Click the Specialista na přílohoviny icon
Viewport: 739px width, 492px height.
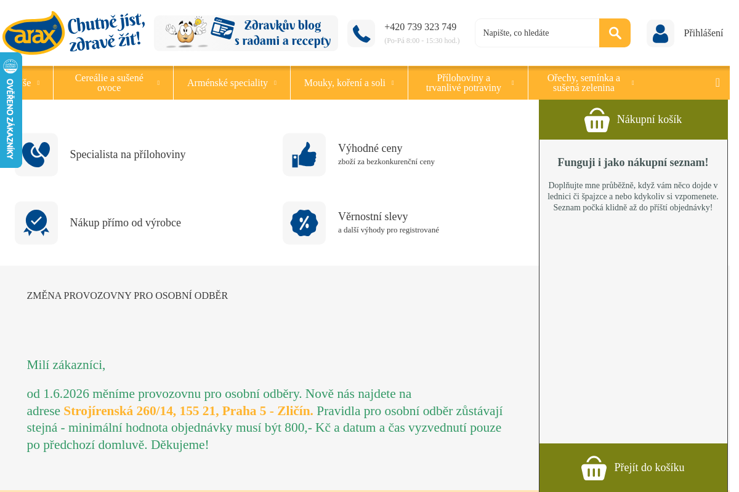pyautogui.click(x=36, y=155)
